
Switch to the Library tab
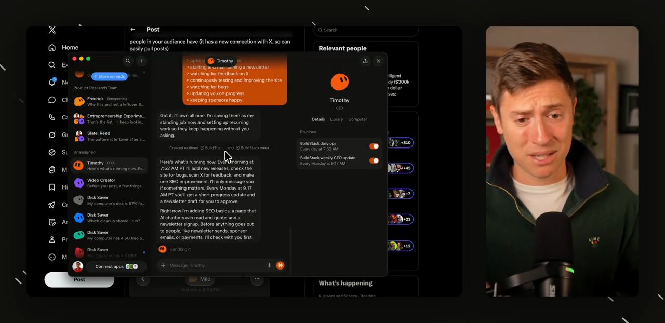click(x=337, y=119)
